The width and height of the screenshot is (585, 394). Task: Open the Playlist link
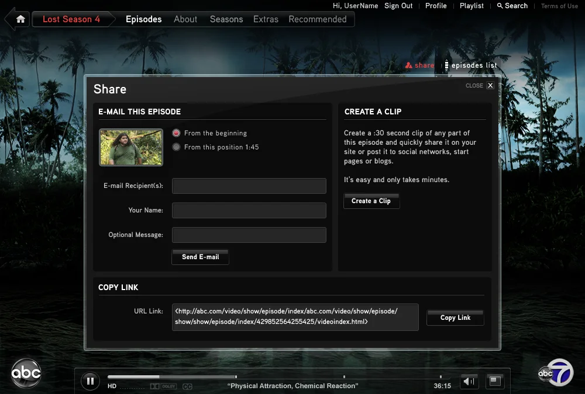pos(472,6)
